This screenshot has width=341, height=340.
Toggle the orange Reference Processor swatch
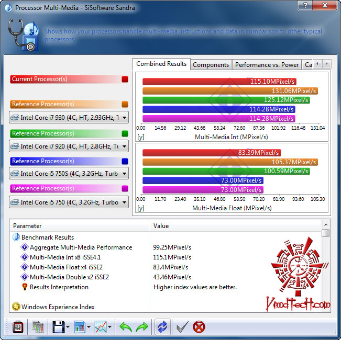(125, 105)
